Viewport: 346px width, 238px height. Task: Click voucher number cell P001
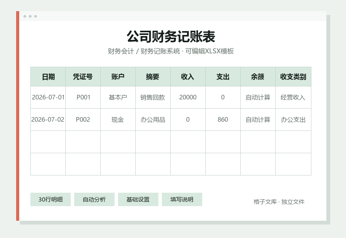[83, 98]
